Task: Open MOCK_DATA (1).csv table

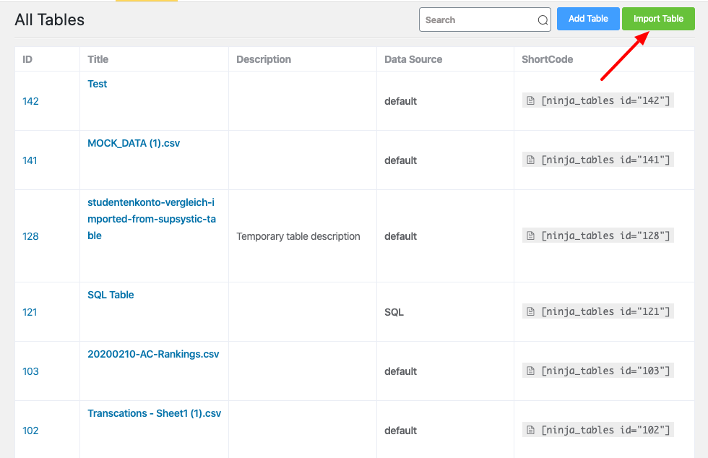Action: 134,143
